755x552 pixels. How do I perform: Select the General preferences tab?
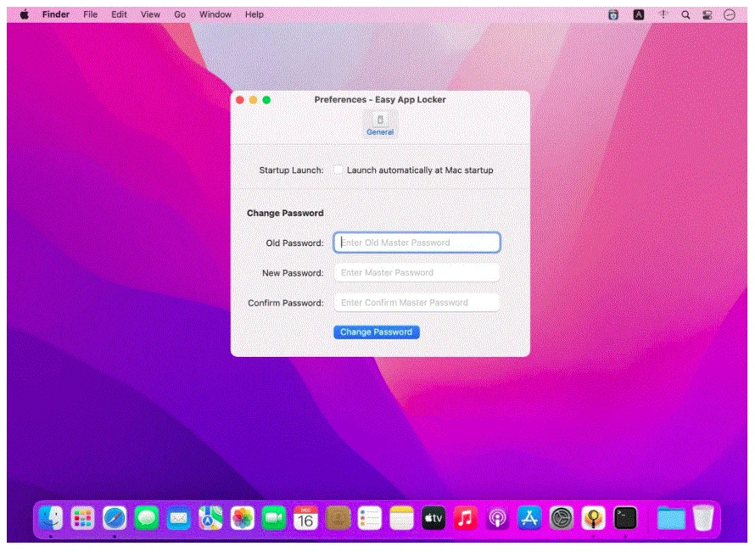[x=380, y=124]
